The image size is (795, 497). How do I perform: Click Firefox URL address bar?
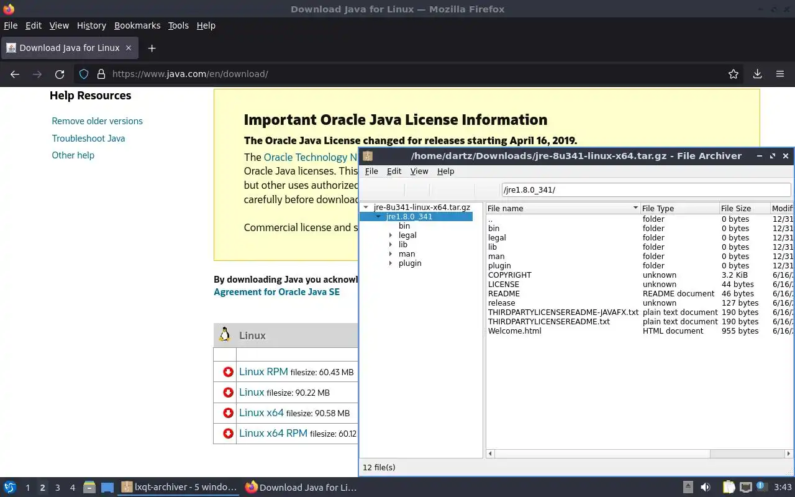tap(410, 74)
